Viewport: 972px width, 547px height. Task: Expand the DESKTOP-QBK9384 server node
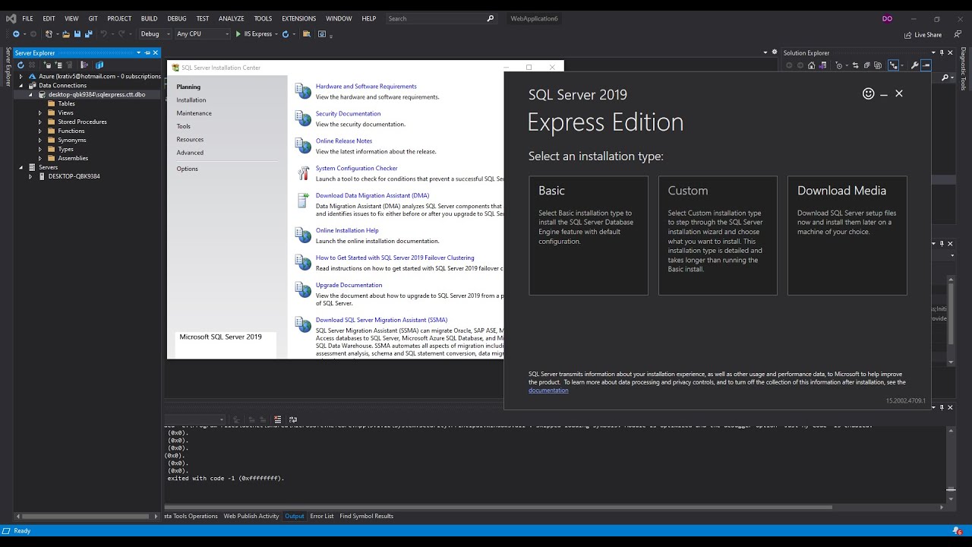[30, 176]
